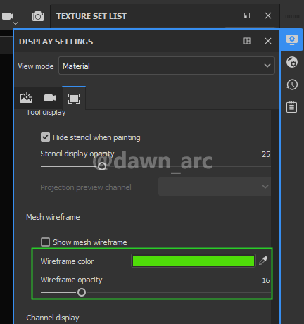
Task: Enable Show mesh wireframe checkbox
Action: pyautogui.click(x=45, y=242)
